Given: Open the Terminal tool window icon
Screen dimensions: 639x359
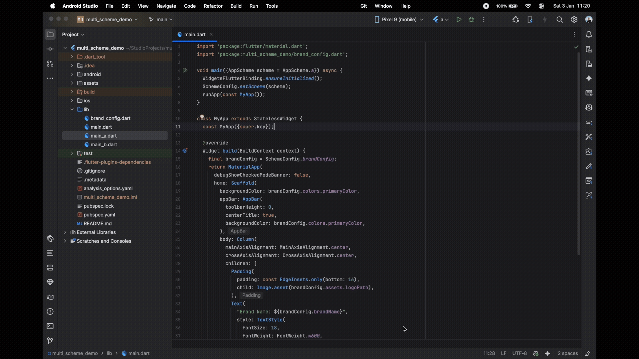Looking at the screenshot, I should click(50, 326).
